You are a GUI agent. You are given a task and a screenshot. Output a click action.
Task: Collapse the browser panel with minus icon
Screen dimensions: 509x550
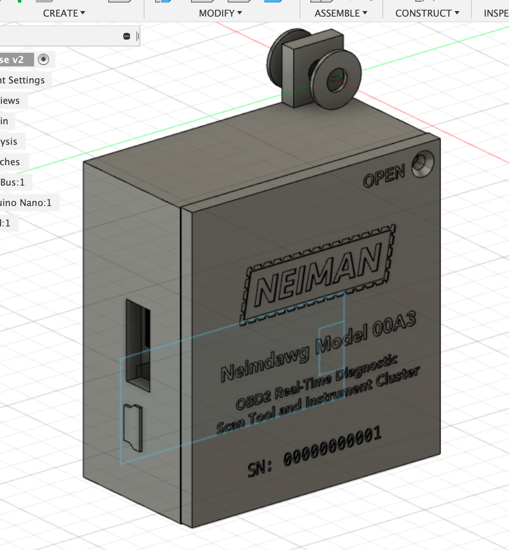pos(127,36)
